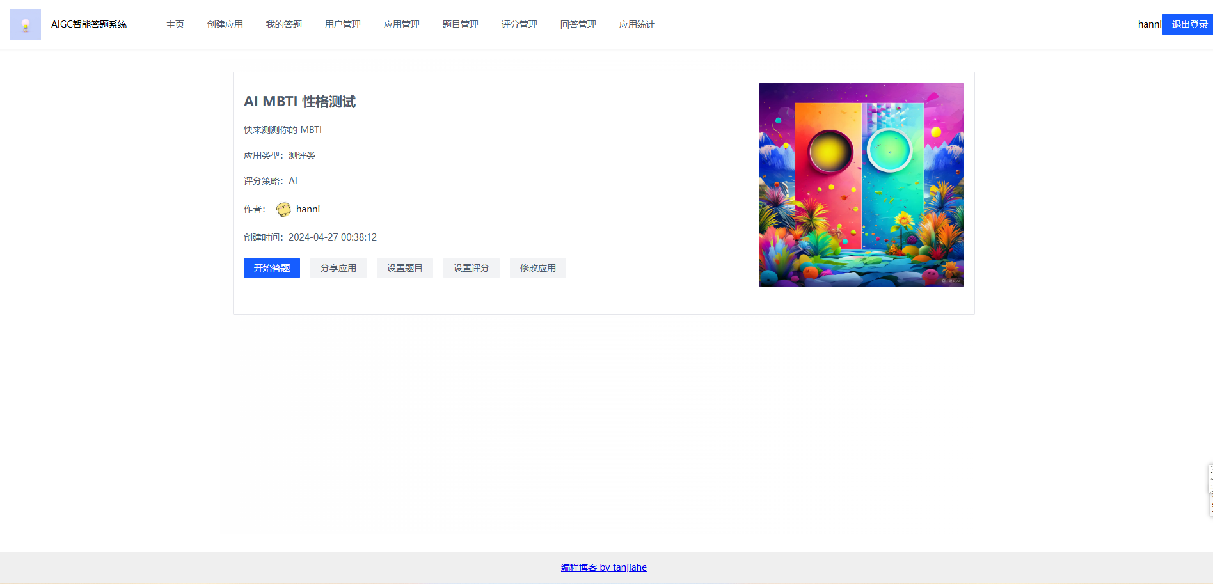Open 评分管理 from the navigation bar
This screenshot has height=584, width=1213.
519,24
